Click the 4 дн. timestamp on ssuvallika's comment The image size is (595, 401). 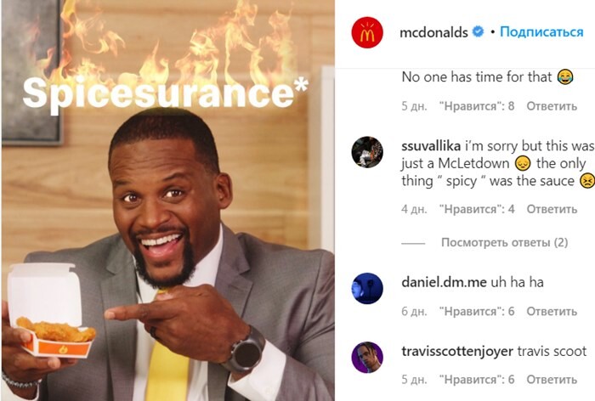414,209
